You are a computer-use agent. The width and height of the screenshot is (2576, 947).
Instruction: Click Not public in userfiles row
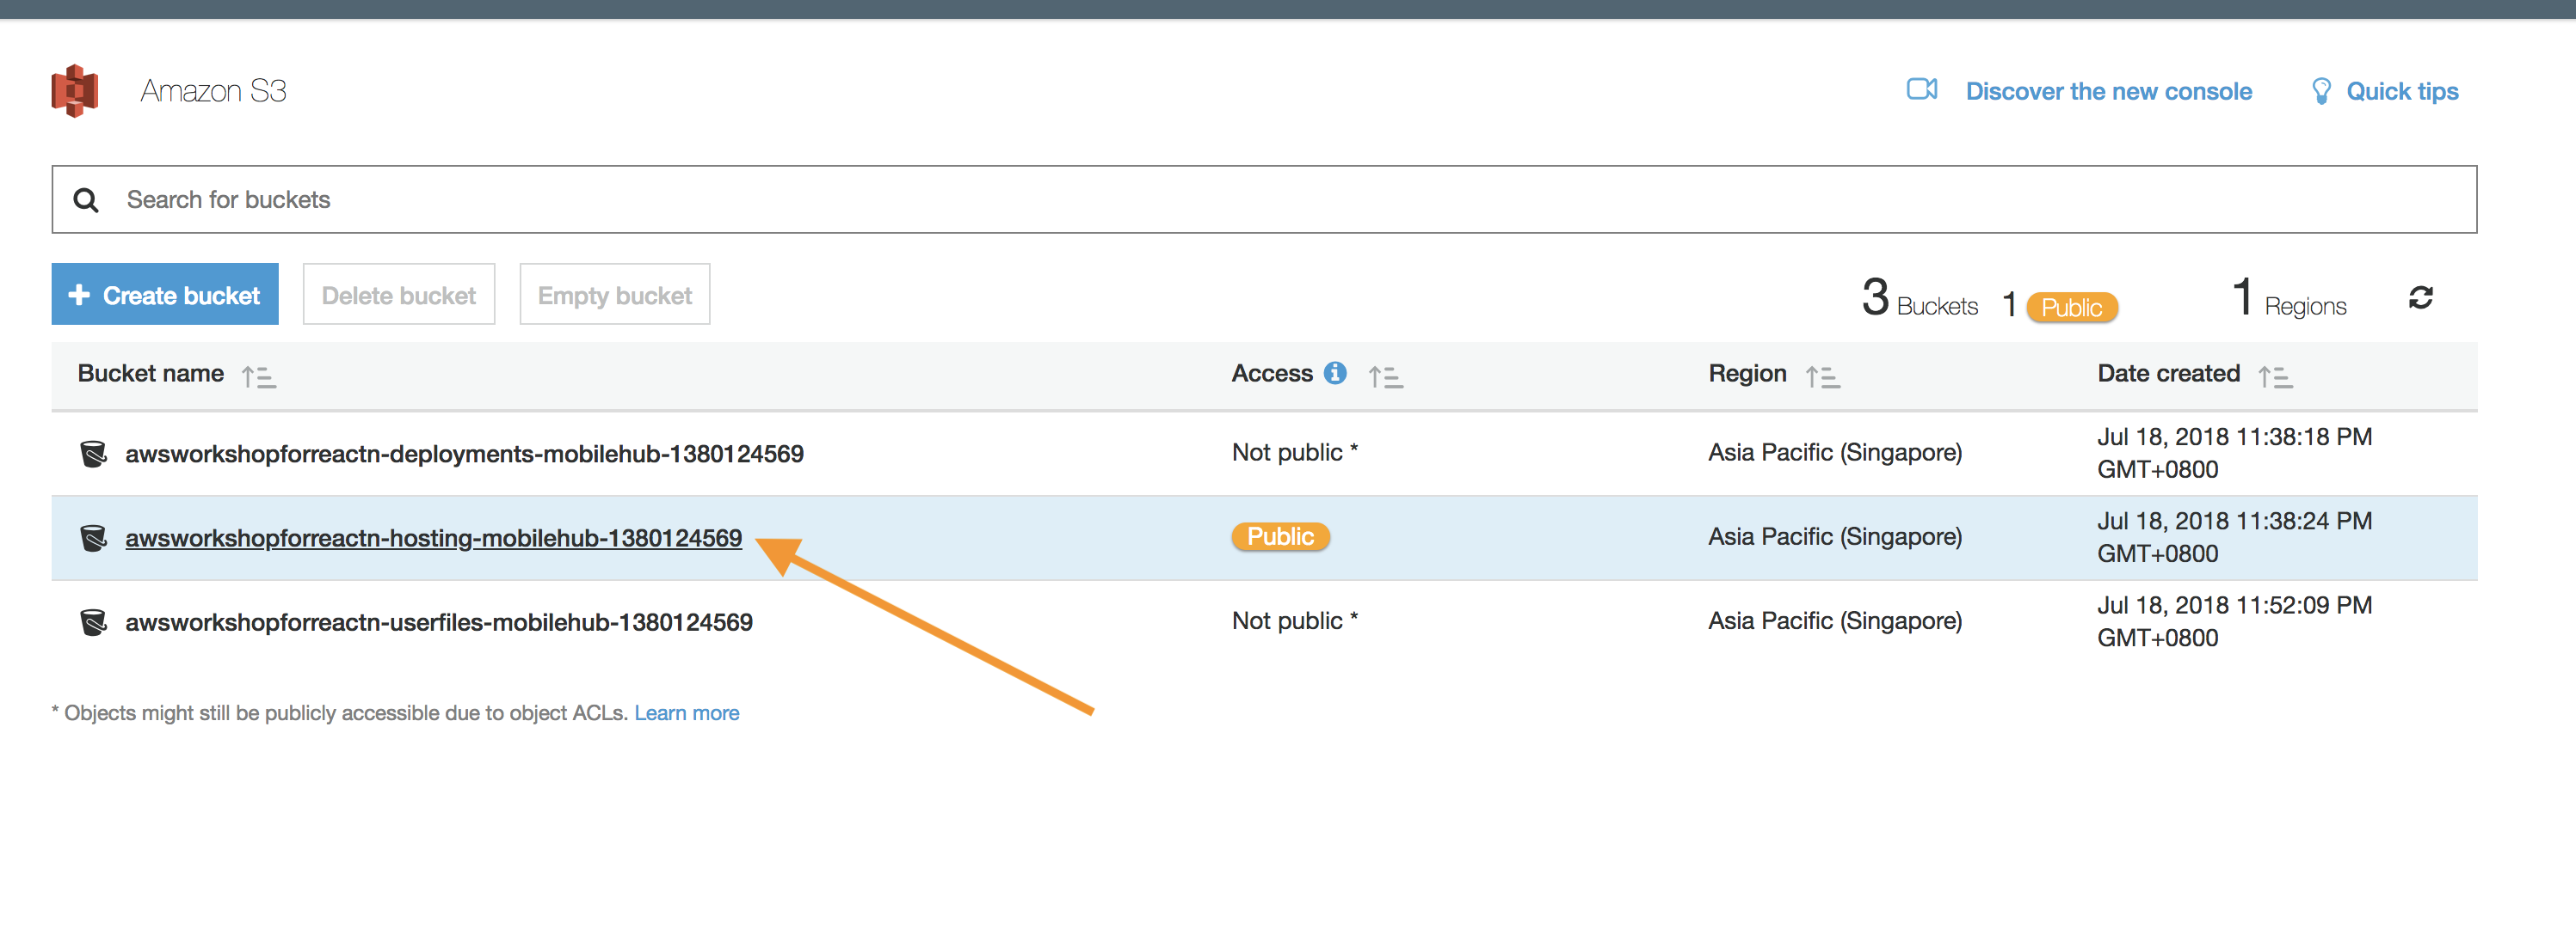pos(1294,621)
